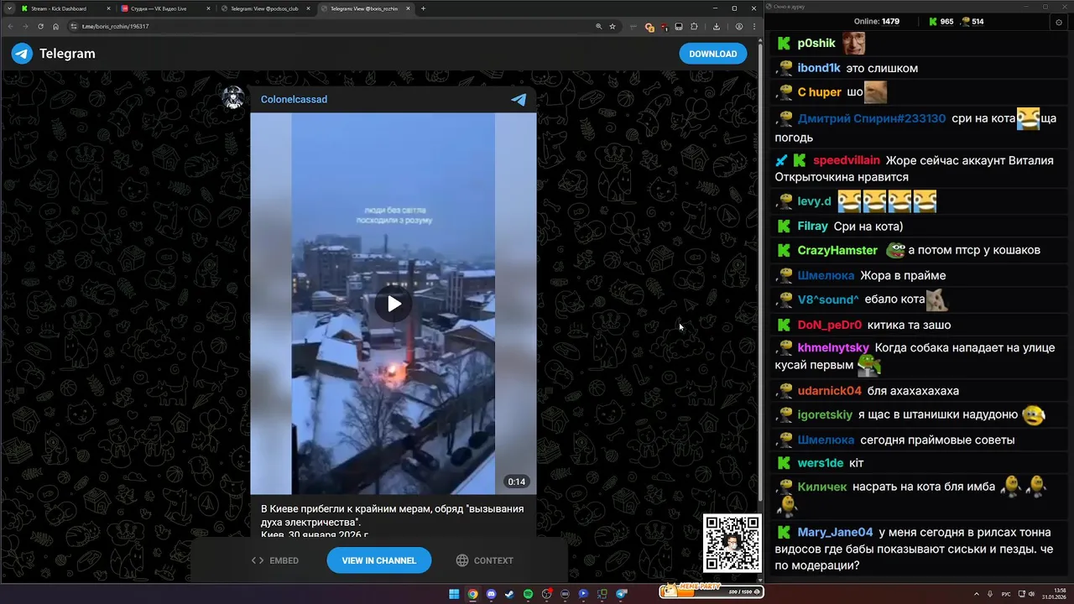The image size is (1074, 604).
Task: Switch to Telegram View @podsos_club tab
Action: pyautogui.click(x=264, y=8)
